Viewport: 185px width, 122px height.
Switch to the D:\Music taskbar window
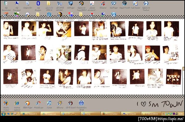[x=151, y=114]
